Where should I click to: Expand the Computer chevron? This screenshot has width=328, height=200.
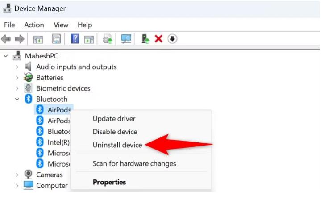[17, 186]
